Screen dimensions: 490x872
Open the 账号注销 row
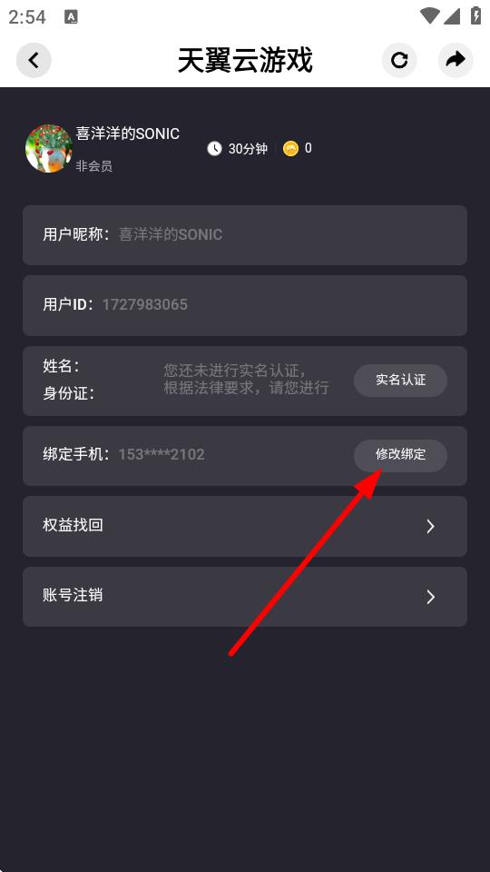(x=244, y=597)
